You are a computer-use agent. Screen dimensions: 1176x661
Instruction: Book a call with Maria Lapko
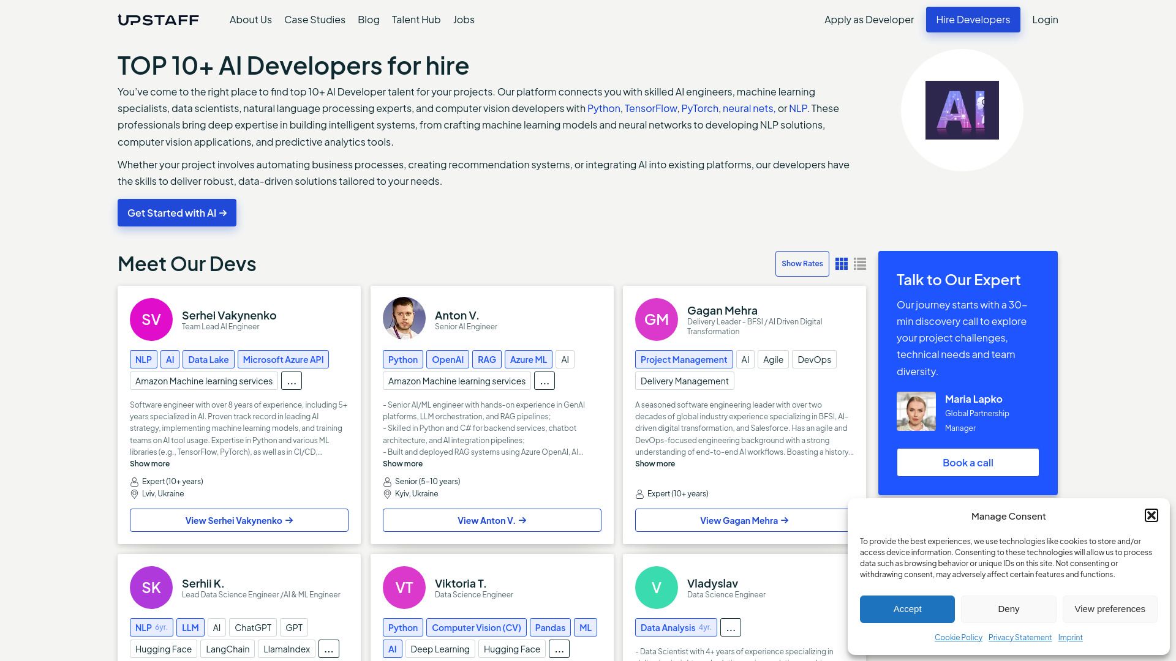(x=967, y=462)
